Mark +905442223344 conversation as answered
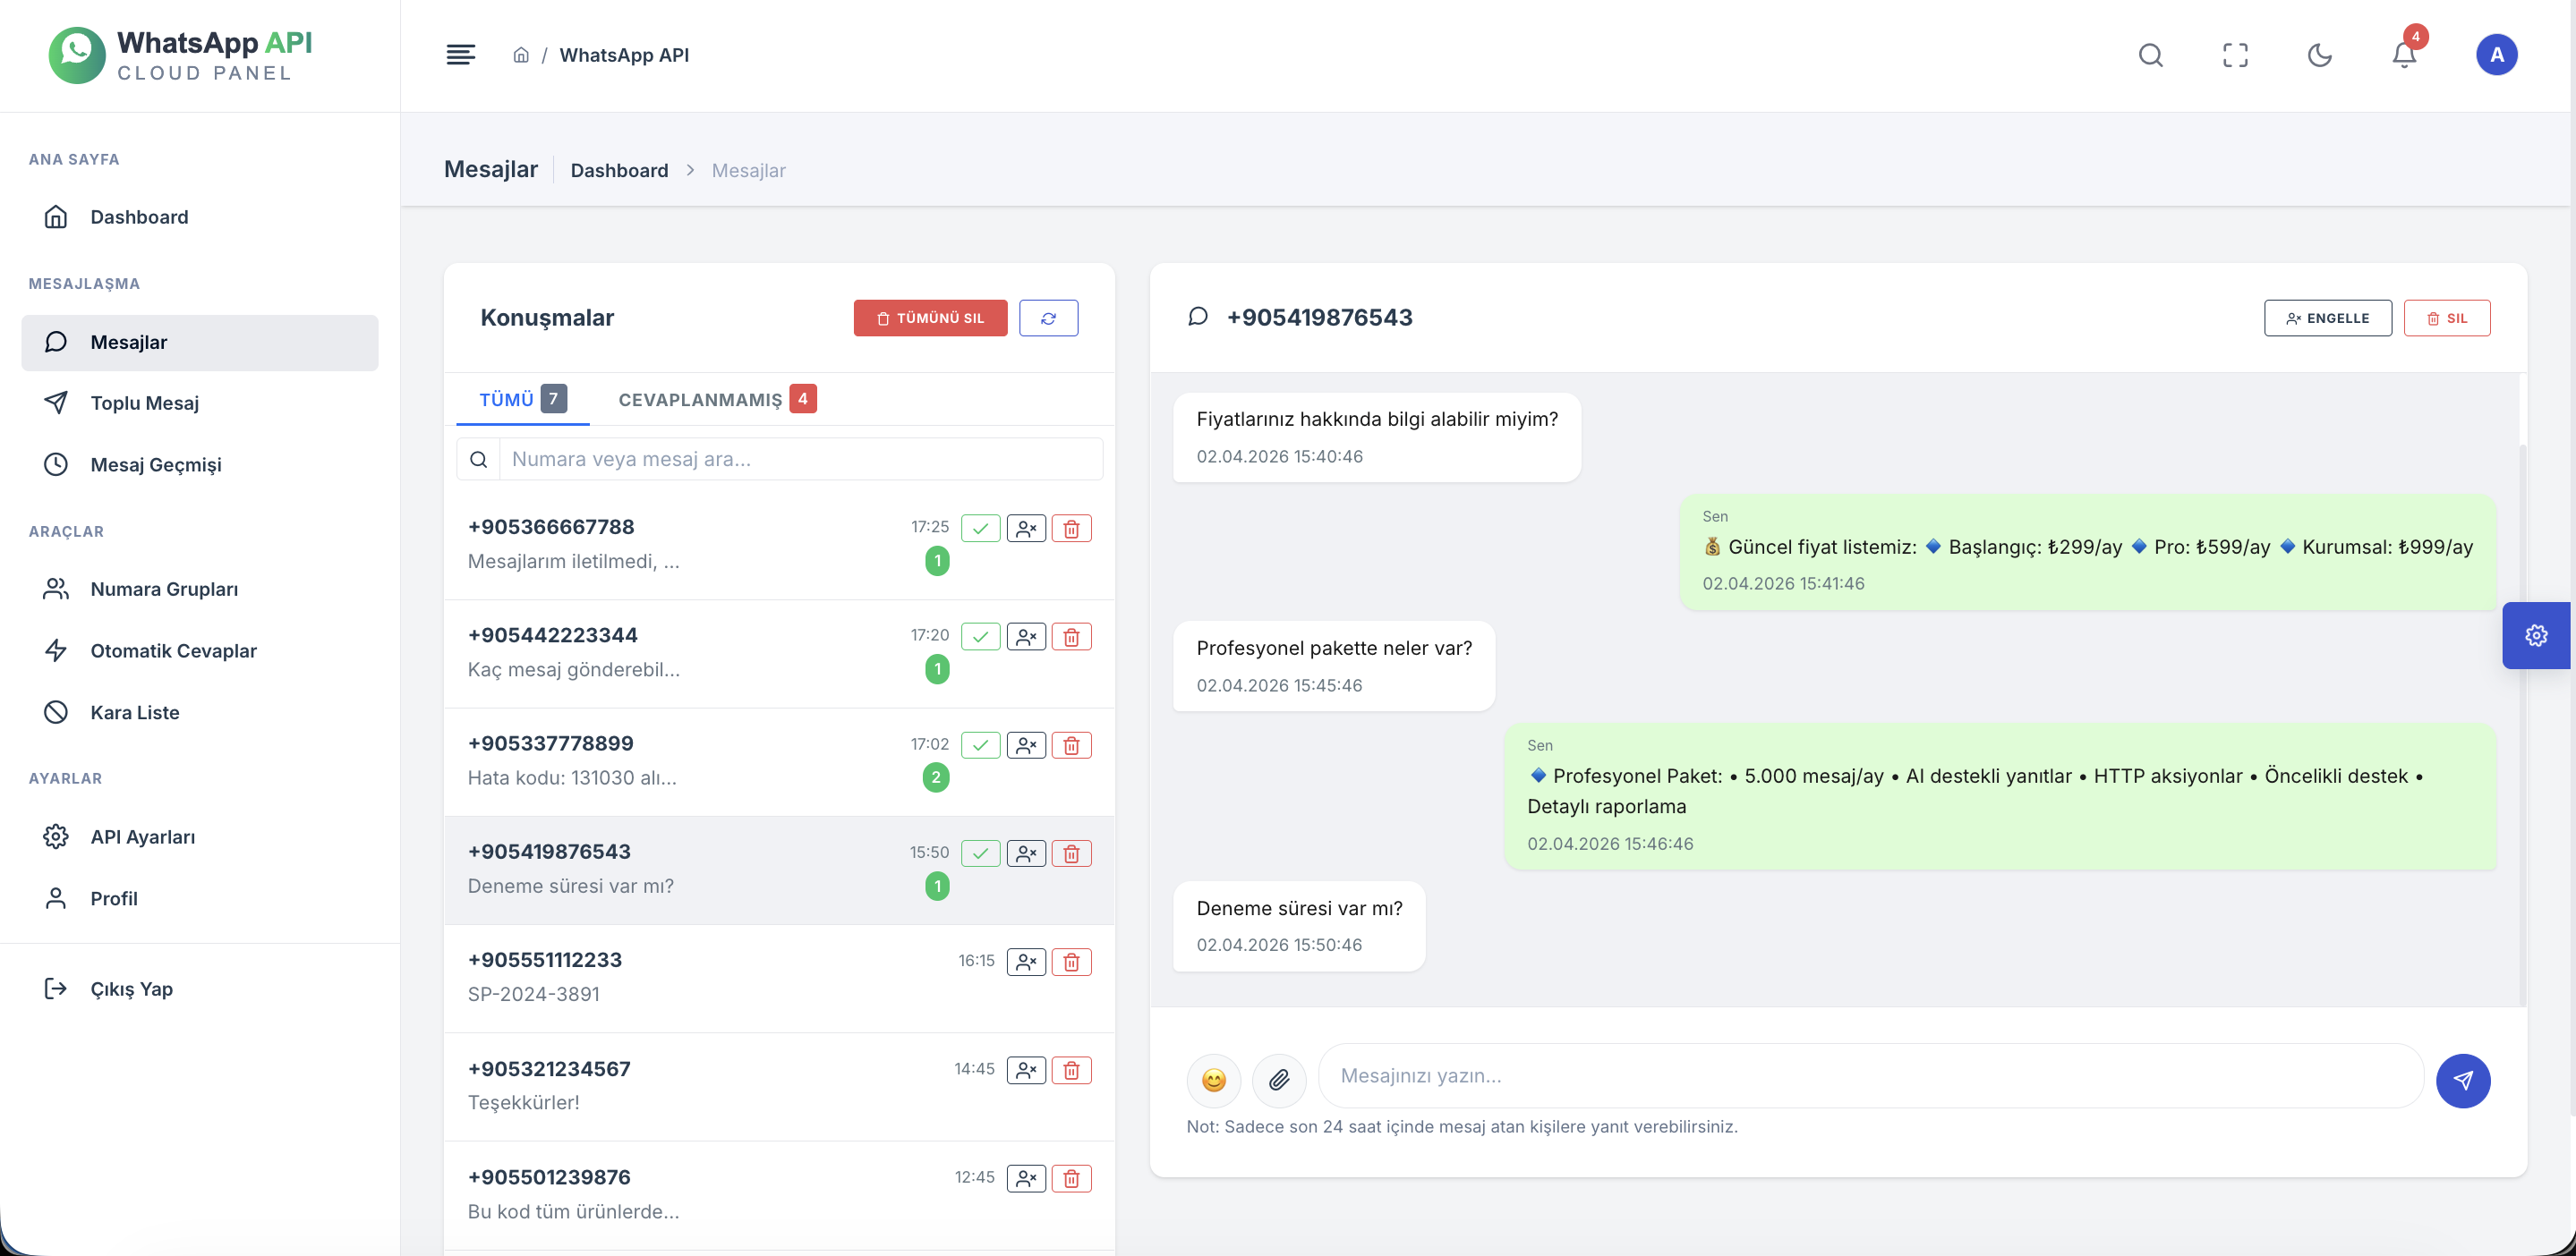Image resolution: width=2576 pixels, height=1256 pixels. click(x=980, y=636)
